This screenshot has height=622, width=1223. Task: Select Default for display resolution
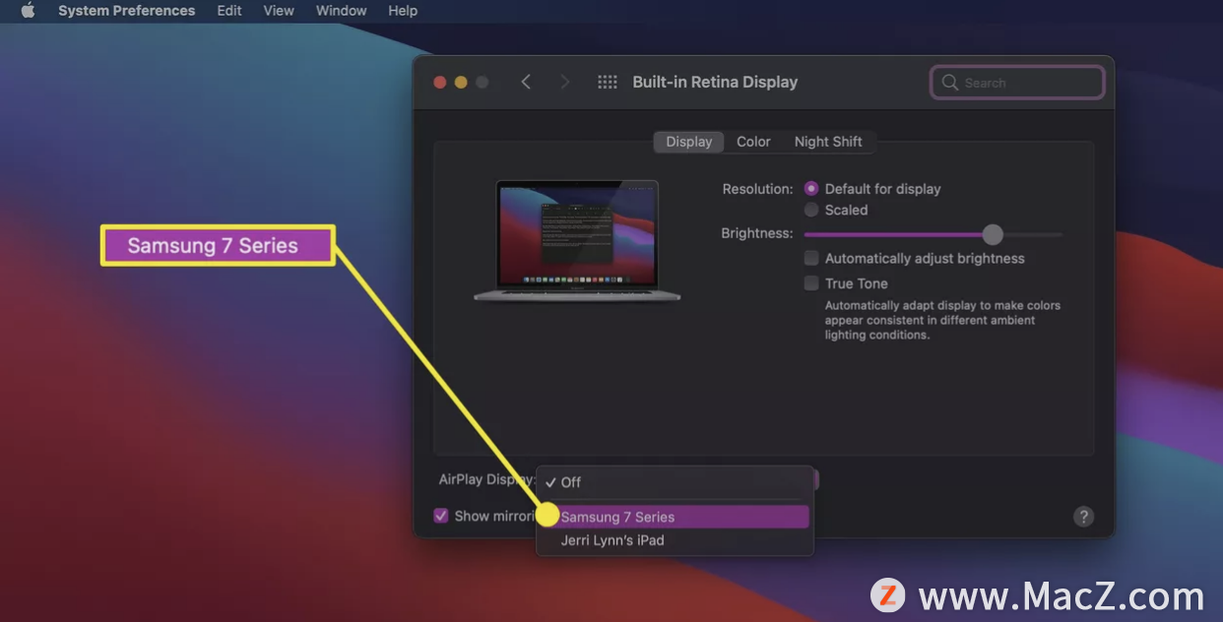[811, 189]
